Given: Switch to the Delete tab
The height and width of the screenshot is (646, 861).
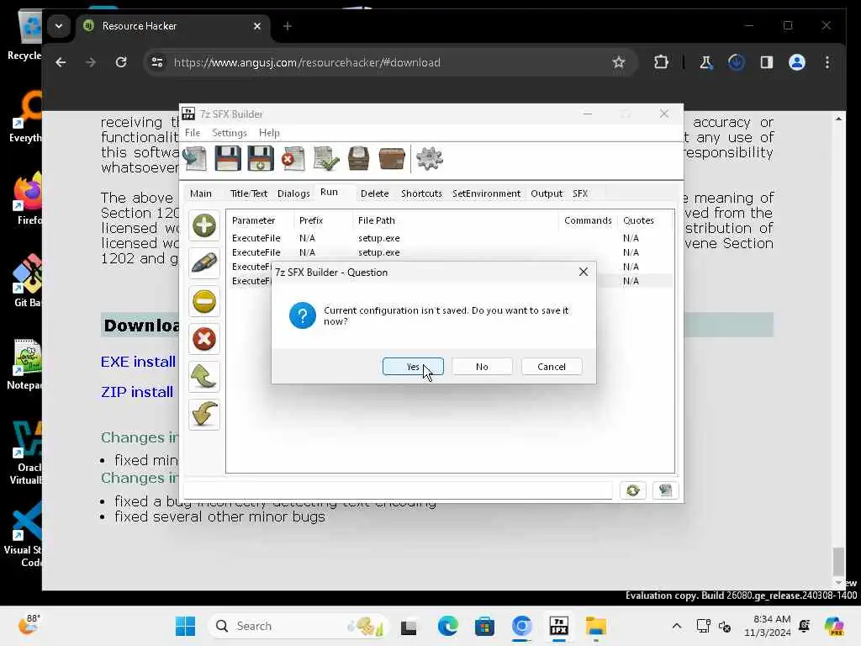Looking at the screenshot, I should point(374,193).
